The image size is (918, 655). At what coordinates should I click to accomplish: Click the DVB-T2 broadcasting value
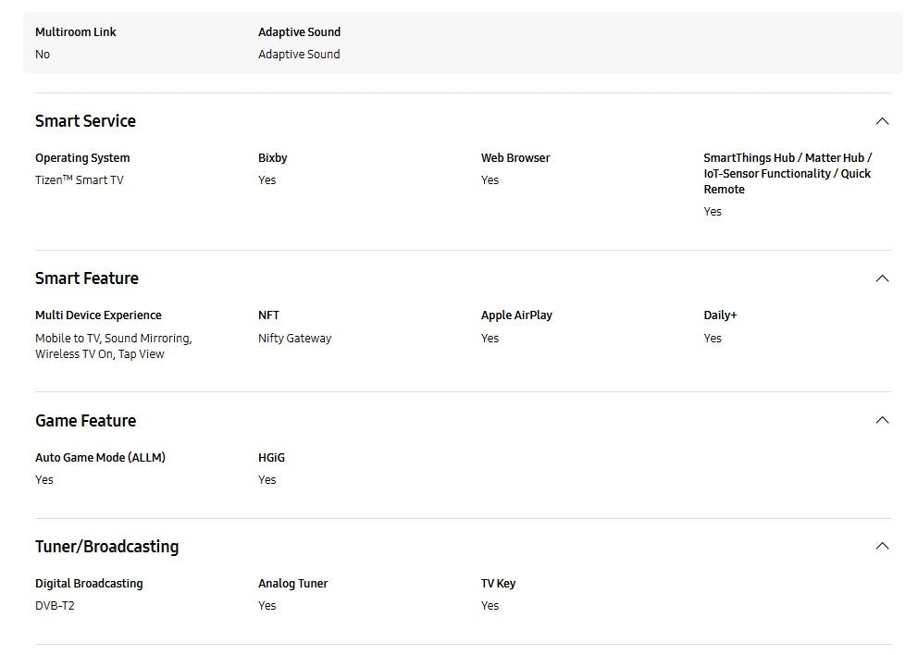click(55, 606)
